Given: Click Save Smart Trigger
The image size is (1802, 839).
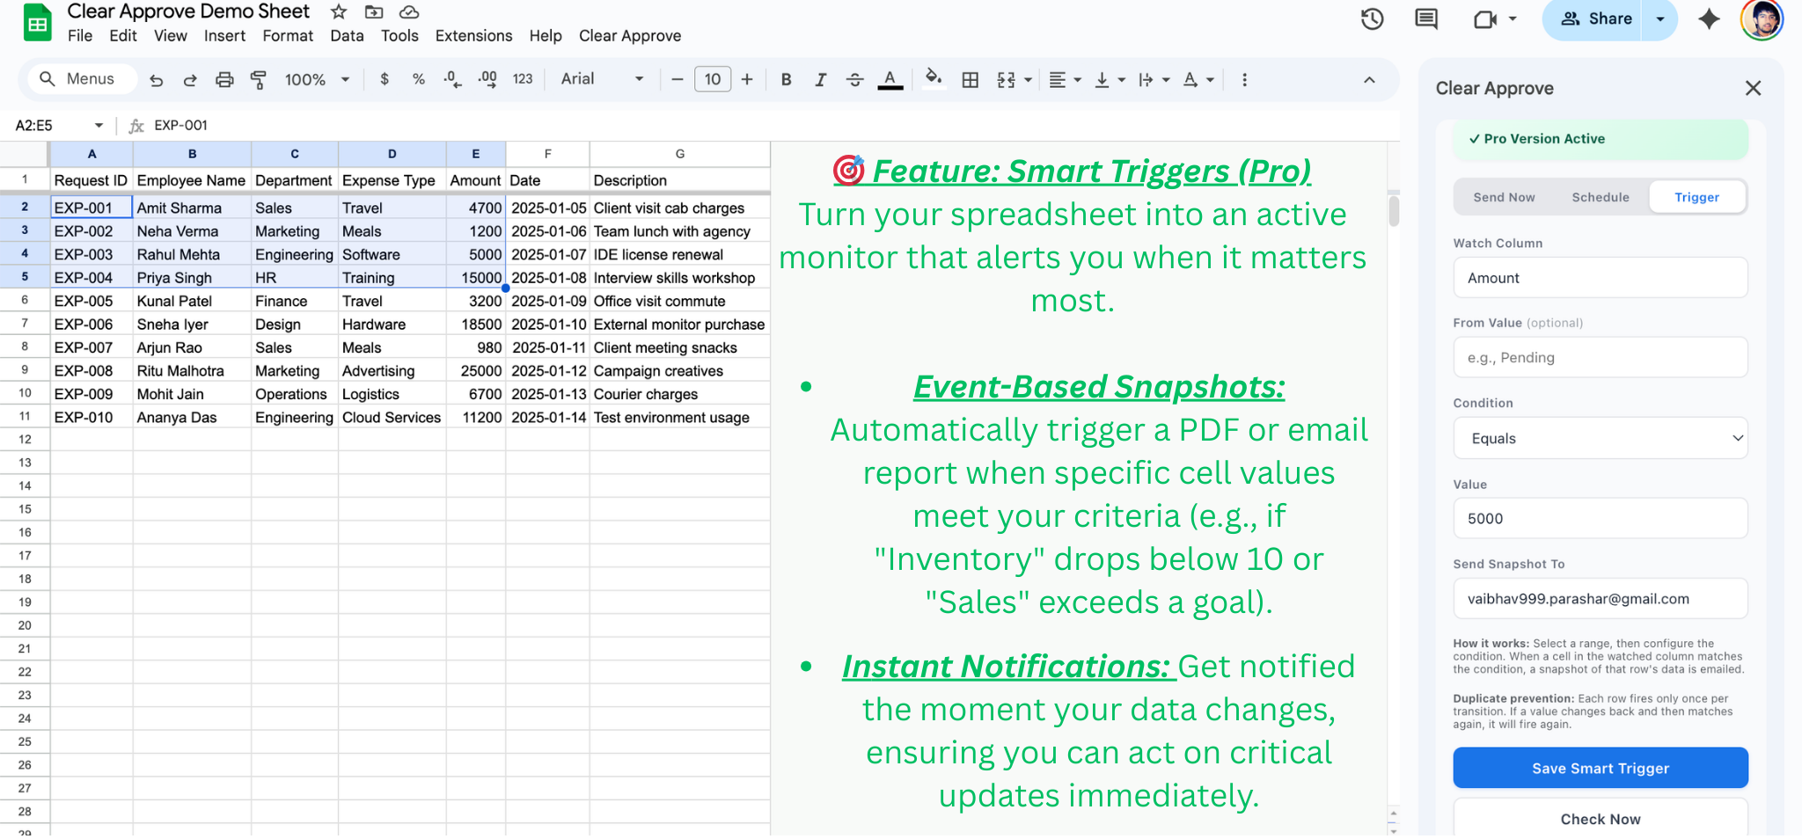Looking at the screenshot, I should 1600,768.
